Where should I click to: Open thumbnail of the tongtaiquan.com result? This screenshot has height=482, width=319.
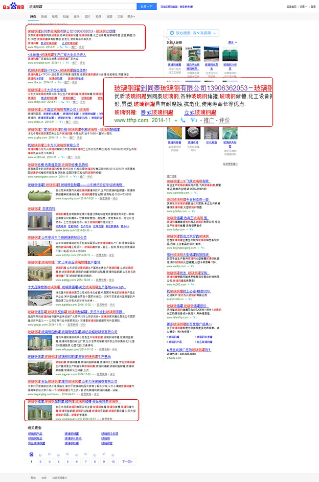(40, 412)
